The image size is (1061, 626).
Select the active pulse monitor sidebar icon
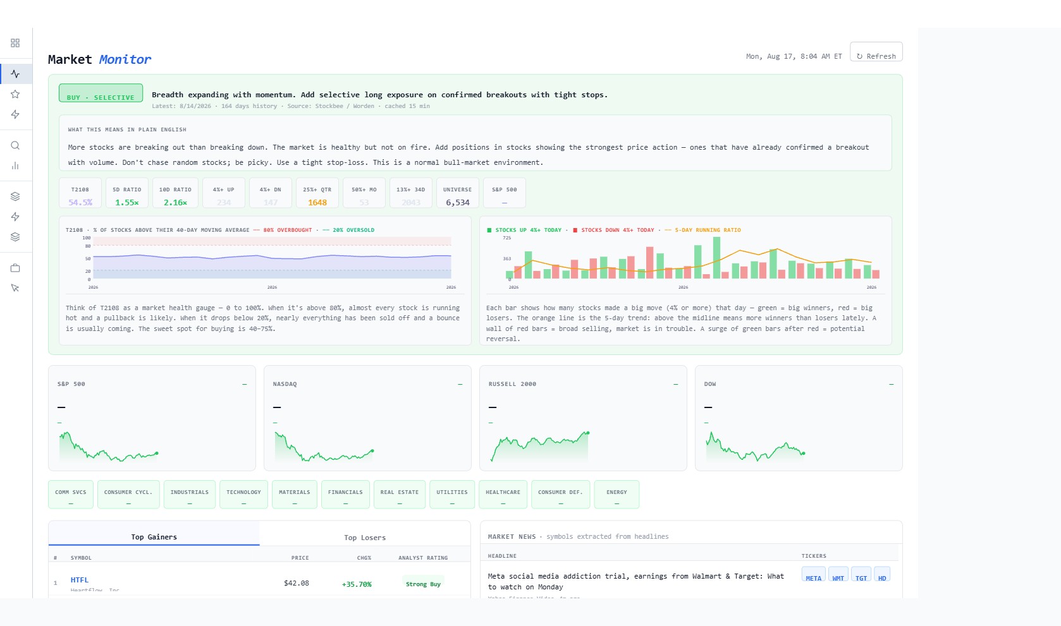[x=15, y=74]
